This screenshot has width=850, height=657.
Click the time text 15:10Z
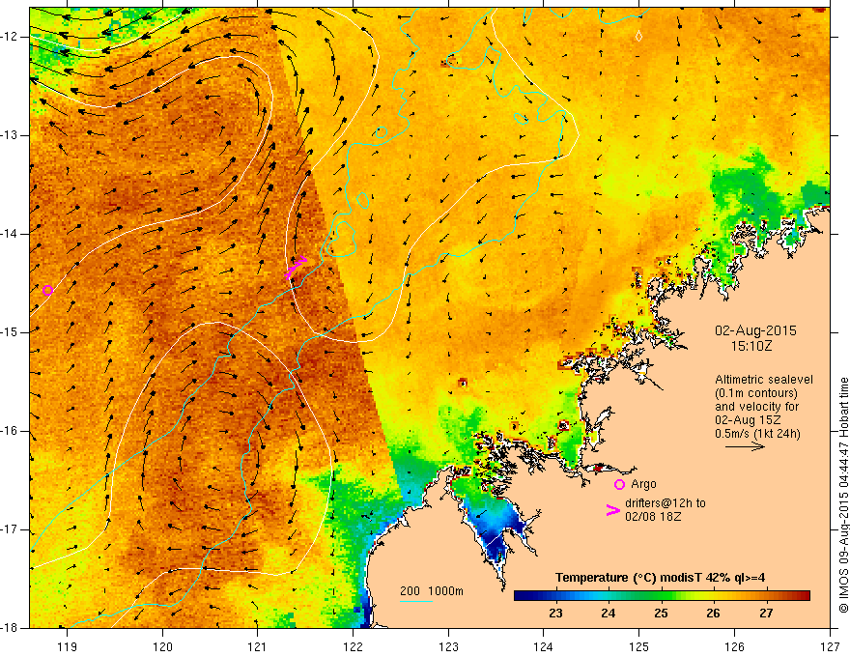click(751, 345)
